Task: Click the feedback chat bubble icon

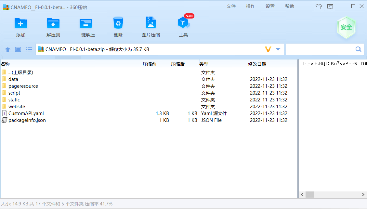Action: (x=330, y=6)
